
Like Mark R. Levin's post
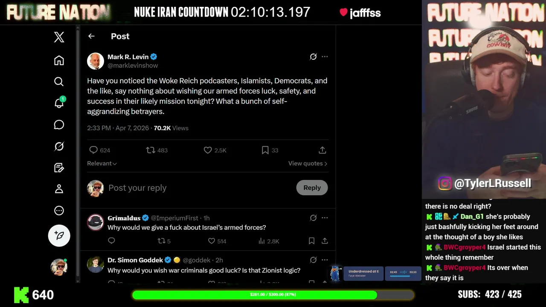[x=208, y=150]
